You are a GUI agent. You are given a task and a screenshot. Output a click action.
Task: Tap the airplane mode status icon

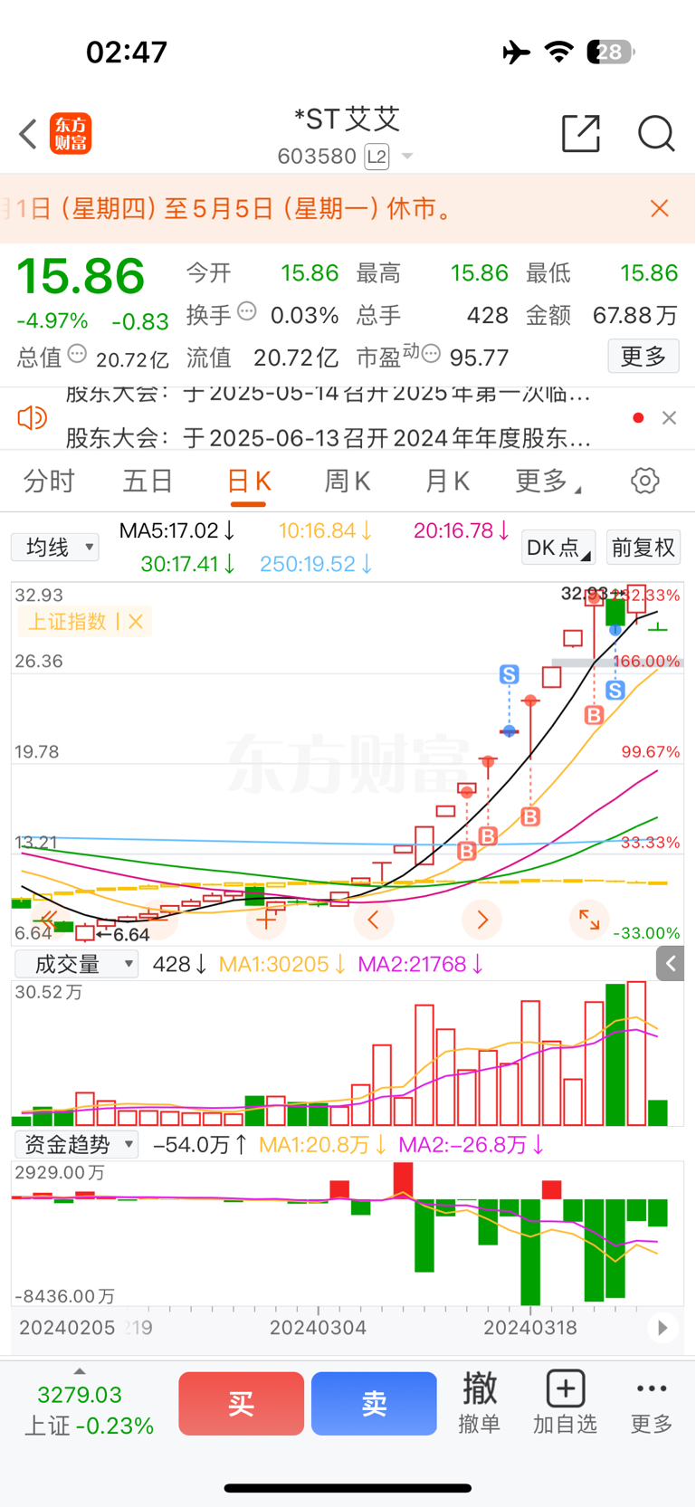tap(516, 52)
